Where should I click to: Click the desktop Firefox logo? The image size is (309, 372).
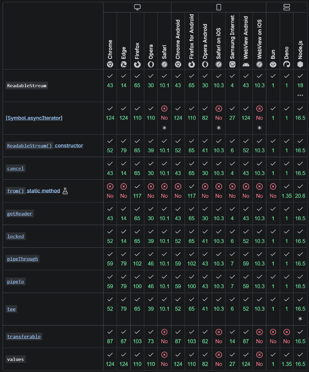point(137,64)
